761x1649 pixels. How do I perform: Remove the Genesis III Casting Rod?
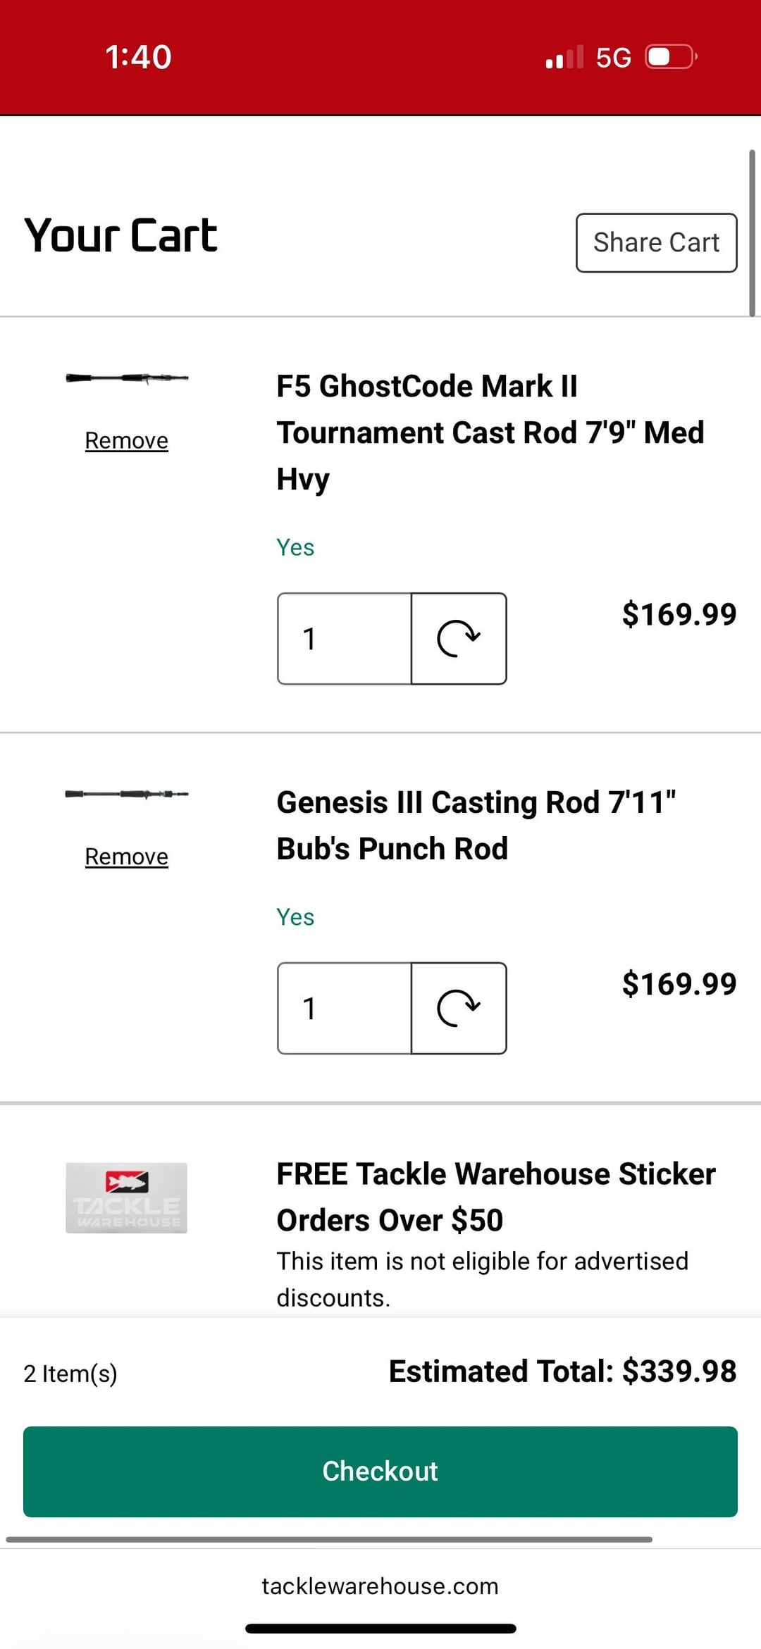point(127,857)
